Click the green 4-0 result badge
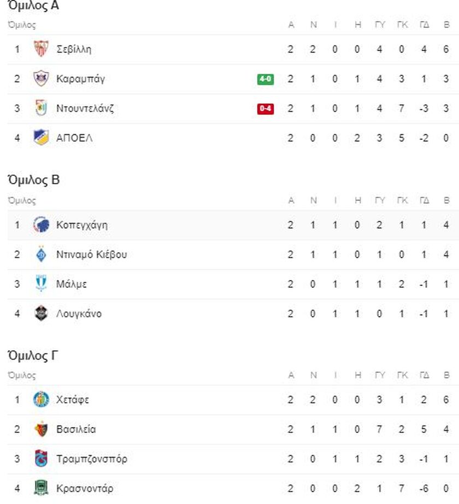459x504 pixels. [266, 79]
